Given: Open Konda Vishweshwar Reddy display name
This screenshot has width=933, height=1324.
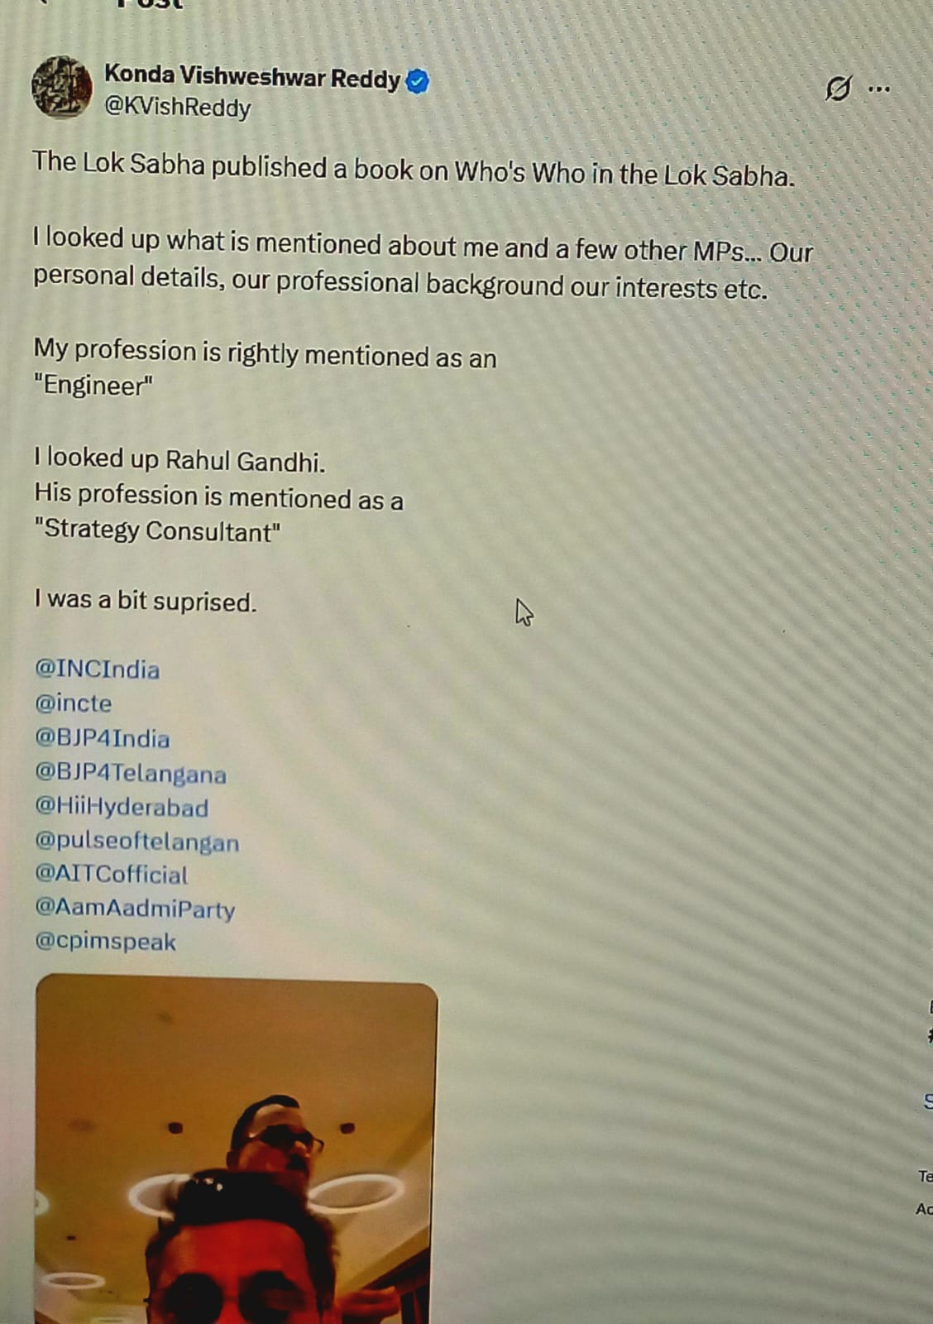Looking at the screenshot, I should (x=252, y=77).
